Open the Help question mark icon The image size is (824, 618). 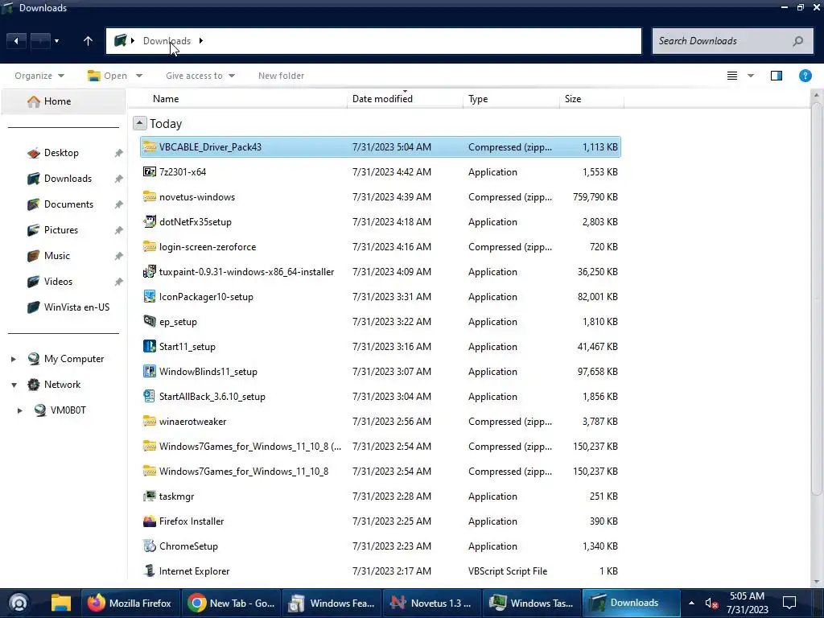click(805, 76)
